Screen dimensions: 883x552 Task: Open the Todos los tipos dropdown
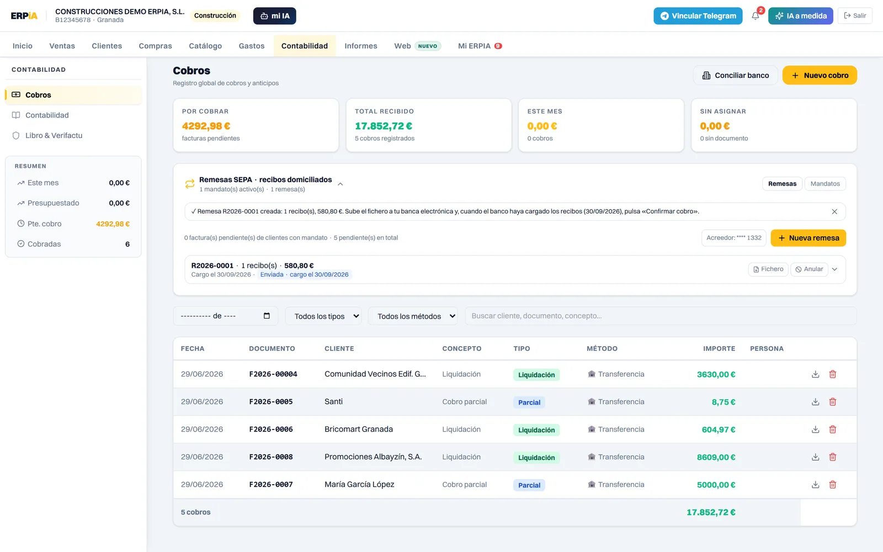323,316
